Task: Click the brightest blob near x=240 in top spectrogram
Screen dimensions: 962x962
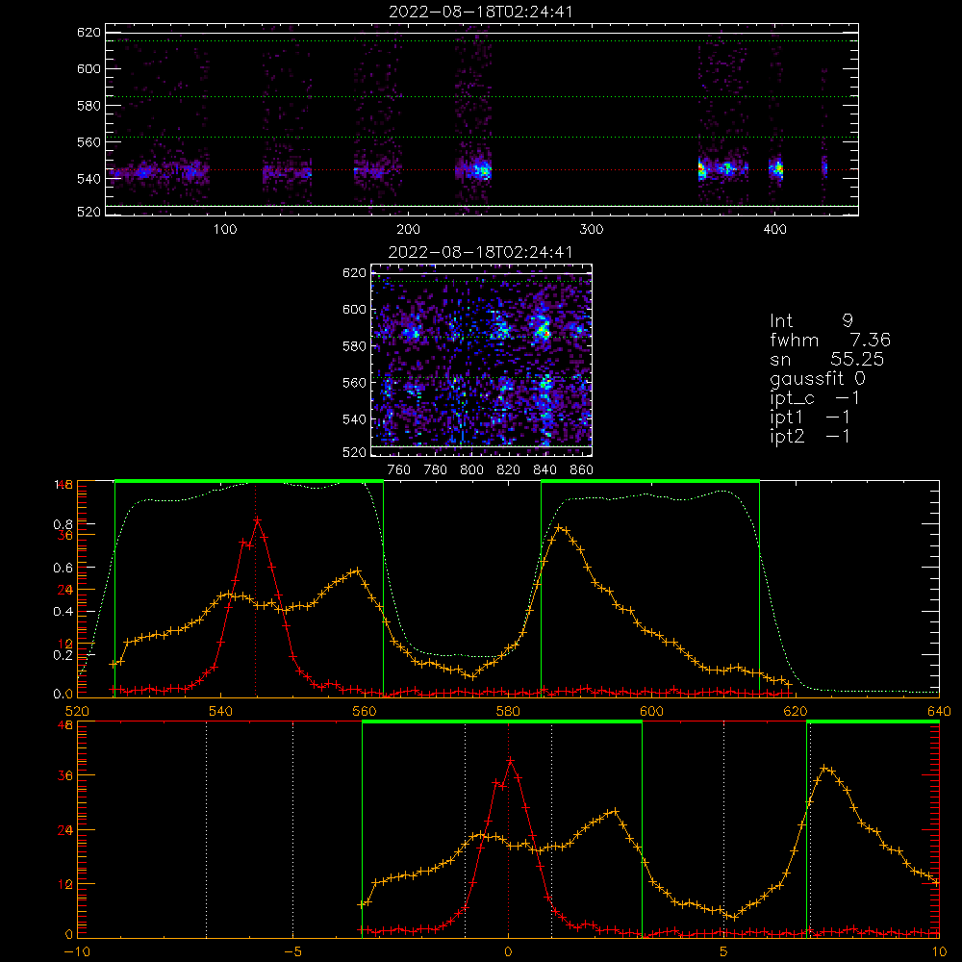Action: pos(482,170)
